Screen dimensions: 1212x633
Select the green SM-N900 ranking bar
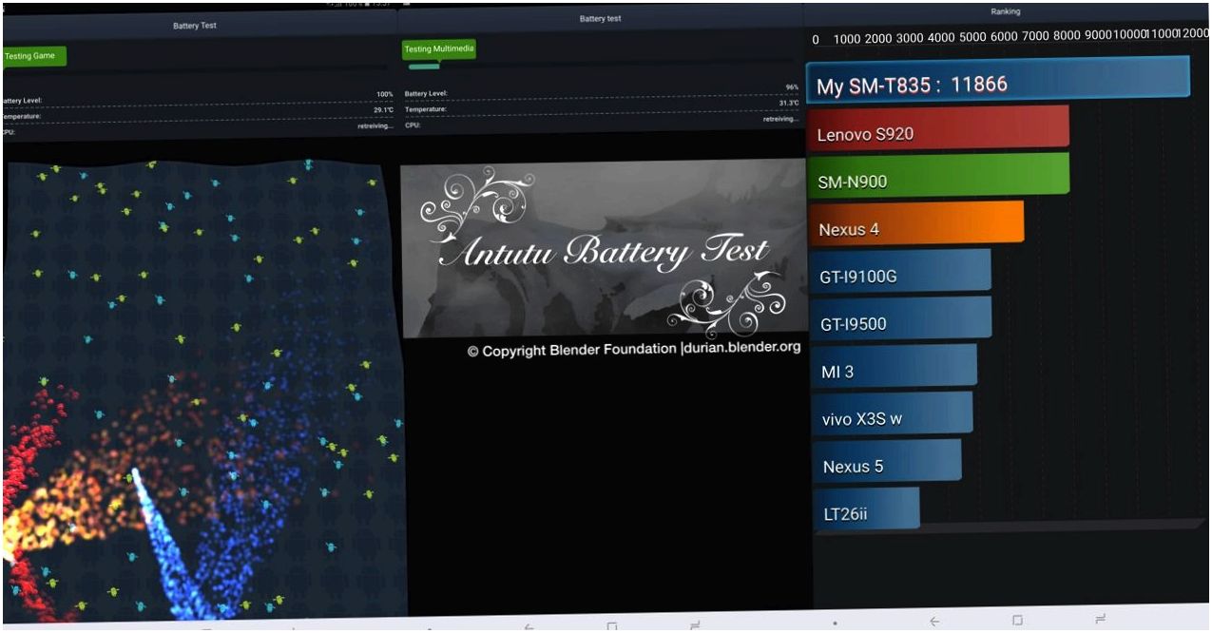coord(938,175)
